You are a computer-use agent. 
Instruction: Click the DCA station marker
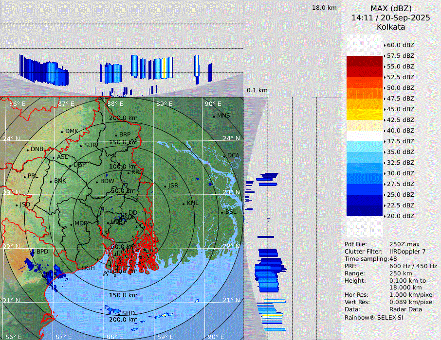point(224,156)
